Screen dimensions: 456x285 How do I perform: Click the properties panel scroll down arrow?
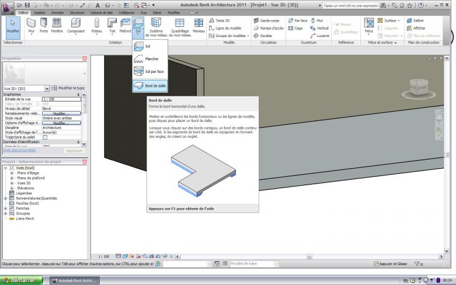(84, 144)
